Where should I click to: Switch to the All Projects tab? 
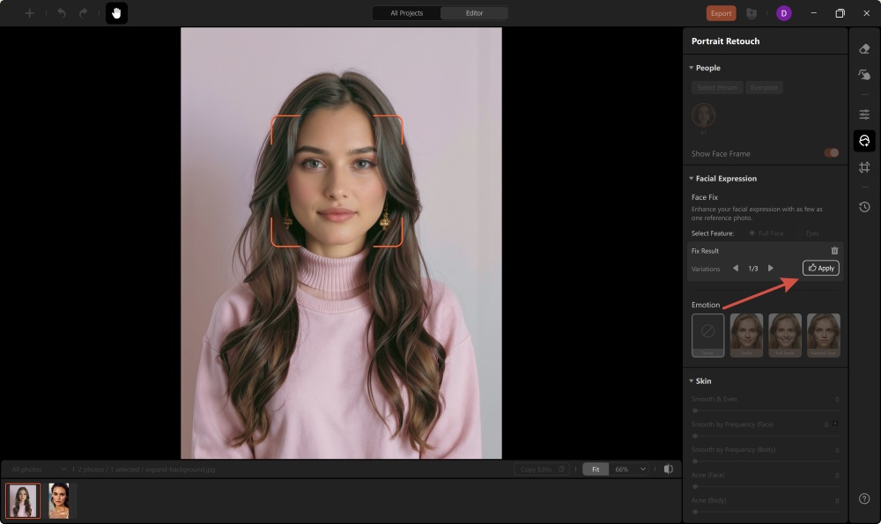(405, 13)
